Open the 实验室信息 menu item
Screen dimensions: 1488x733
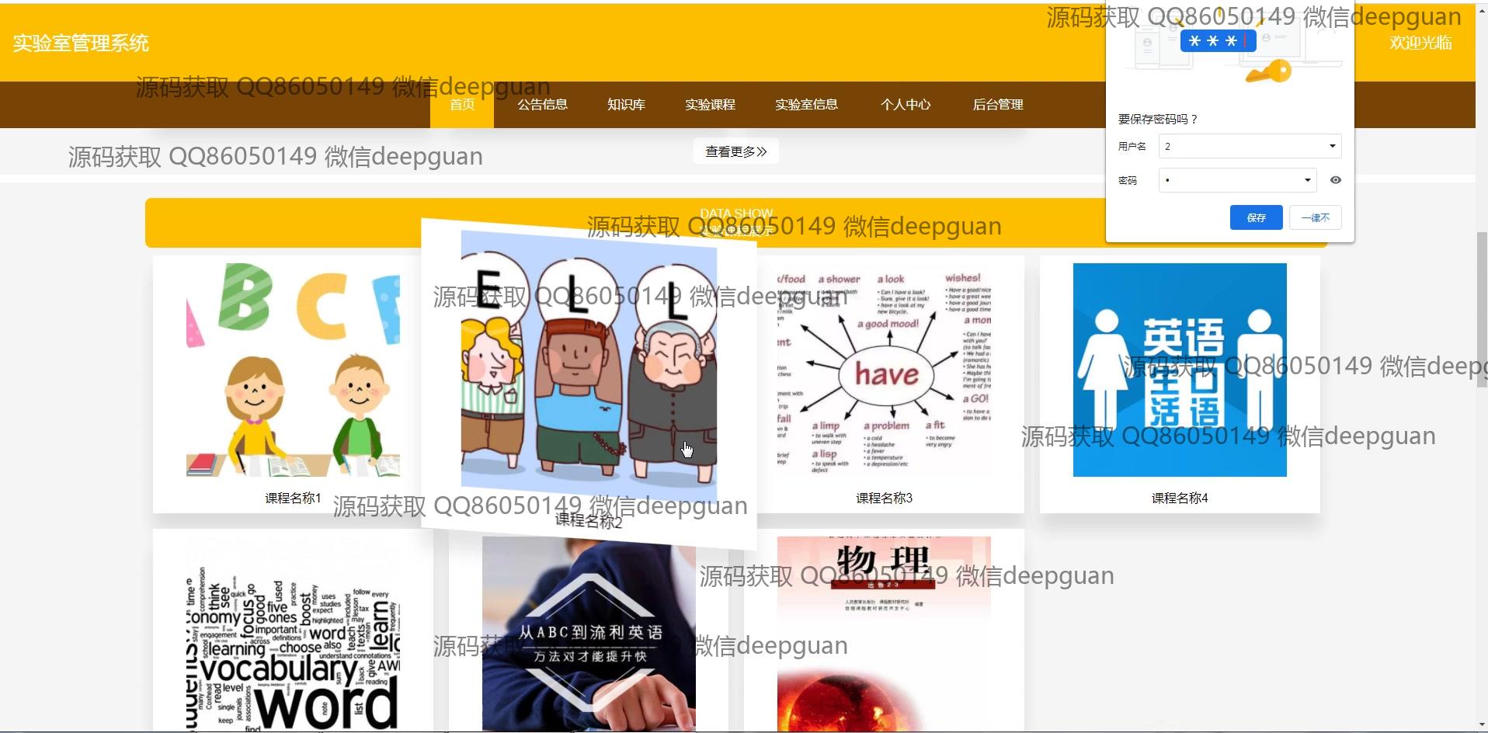click(806, 104)
